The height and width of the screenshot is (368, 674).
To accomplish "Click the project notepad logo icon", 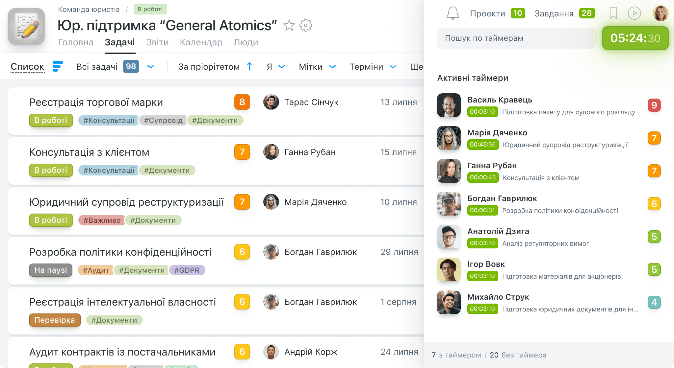I will coord(26,26).
